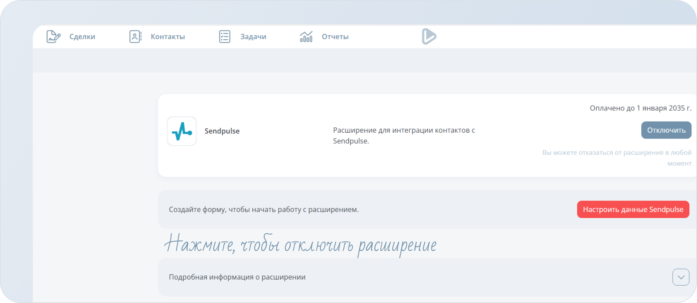697x303 pixels.
Task: Open Подробная информация о расширении row label
Action: click(237, 277)
